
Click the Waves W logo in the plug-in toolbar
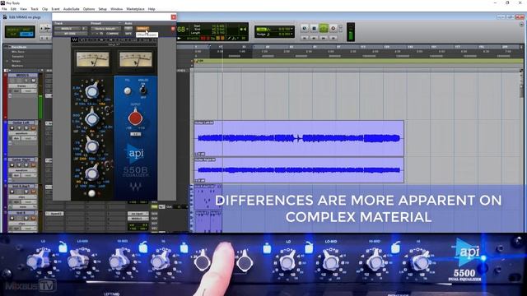pyautogui.click(x=74, y=39)
